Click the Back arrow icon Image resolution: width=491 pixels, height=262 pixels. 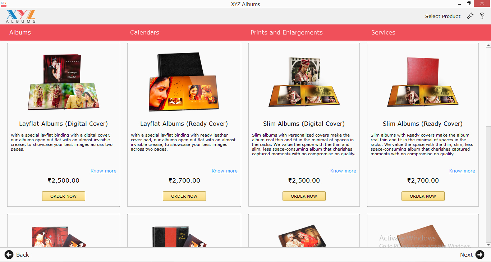(9, 254)
